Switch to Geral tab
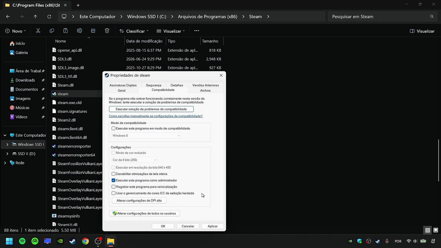Image resolution: width=441 pixels, height=248 pixels. (x=122, y=91)
